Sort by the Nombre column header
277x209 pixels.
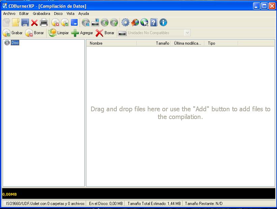tap(112, 43)
